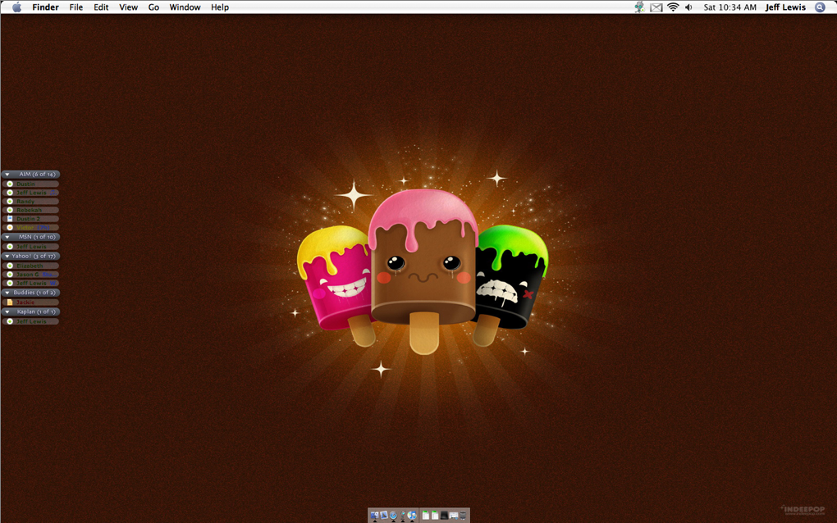Select buddy Jason G in the Yahoo! group
Image resolution: width=837 pixels, height=523 pixels.
click(x=30, y=274)
